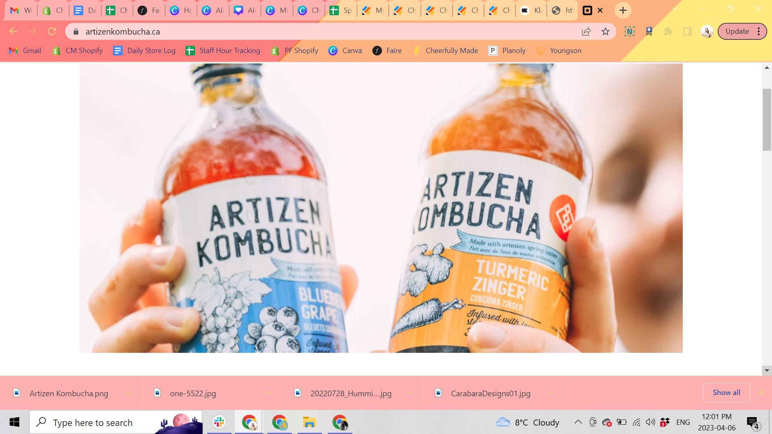
Task: Open the Chrome profile avatar
Action: pyautogui.click(x=706, y=31)
